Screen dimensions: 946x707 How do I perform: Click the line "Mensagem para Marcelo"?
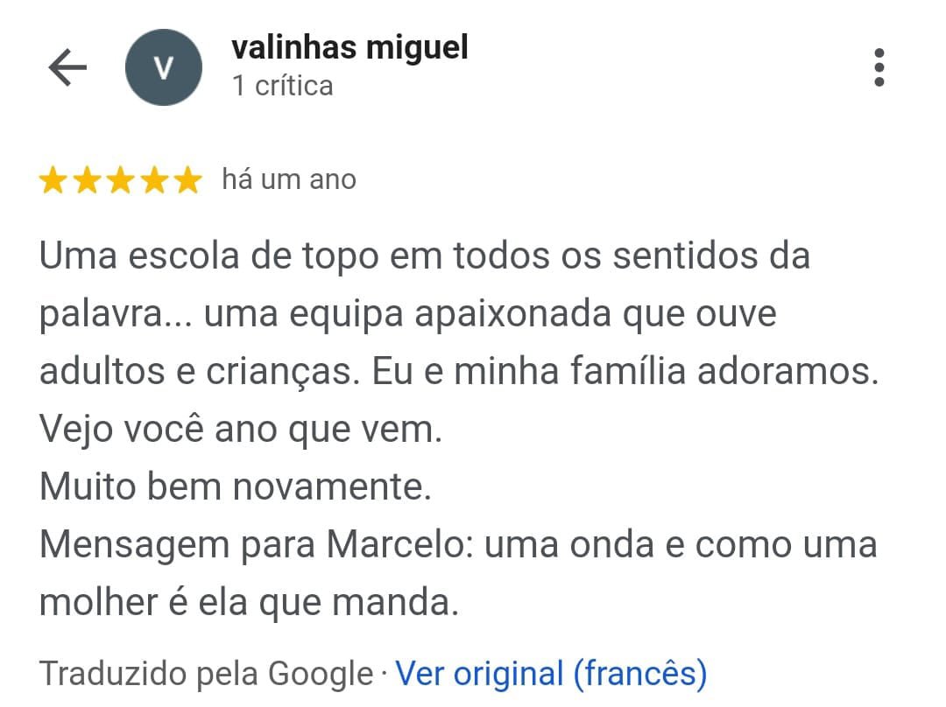tap(458, 545)
